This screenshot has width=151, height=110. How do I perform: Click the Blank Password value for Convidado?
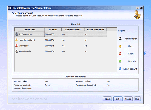point(86,46)
